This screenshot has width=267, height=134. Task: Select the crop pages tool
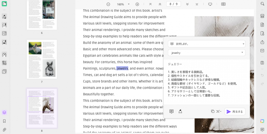(x=4, y=63)
